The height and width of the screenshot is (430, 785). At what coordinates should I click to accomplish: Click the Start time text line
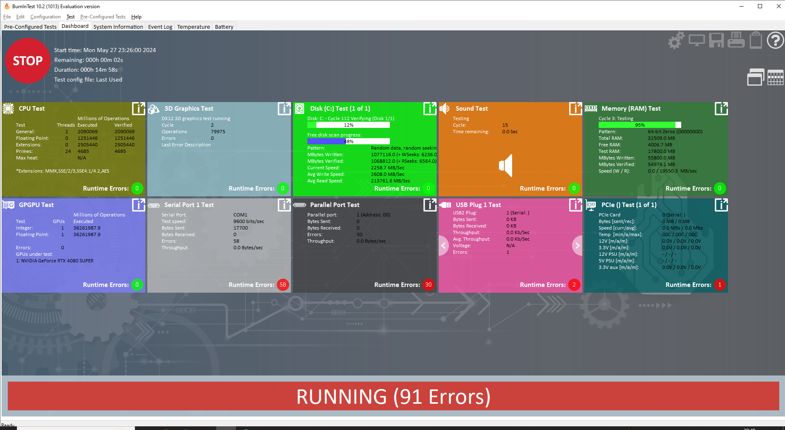click(105, 50)
